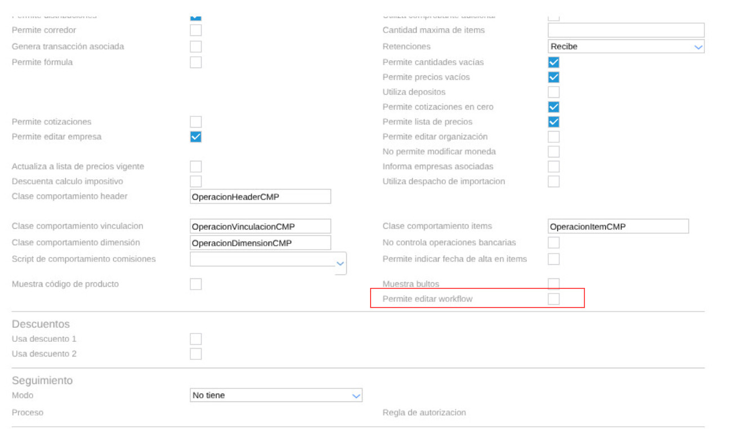Toggle Permite editar workflow checkbox
The image size is (737, 429).
coord(553,299)
